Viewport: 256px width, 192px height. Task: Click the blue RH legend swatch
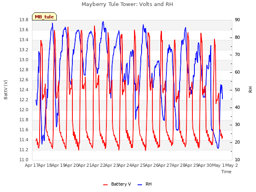[x=140, y=184]
